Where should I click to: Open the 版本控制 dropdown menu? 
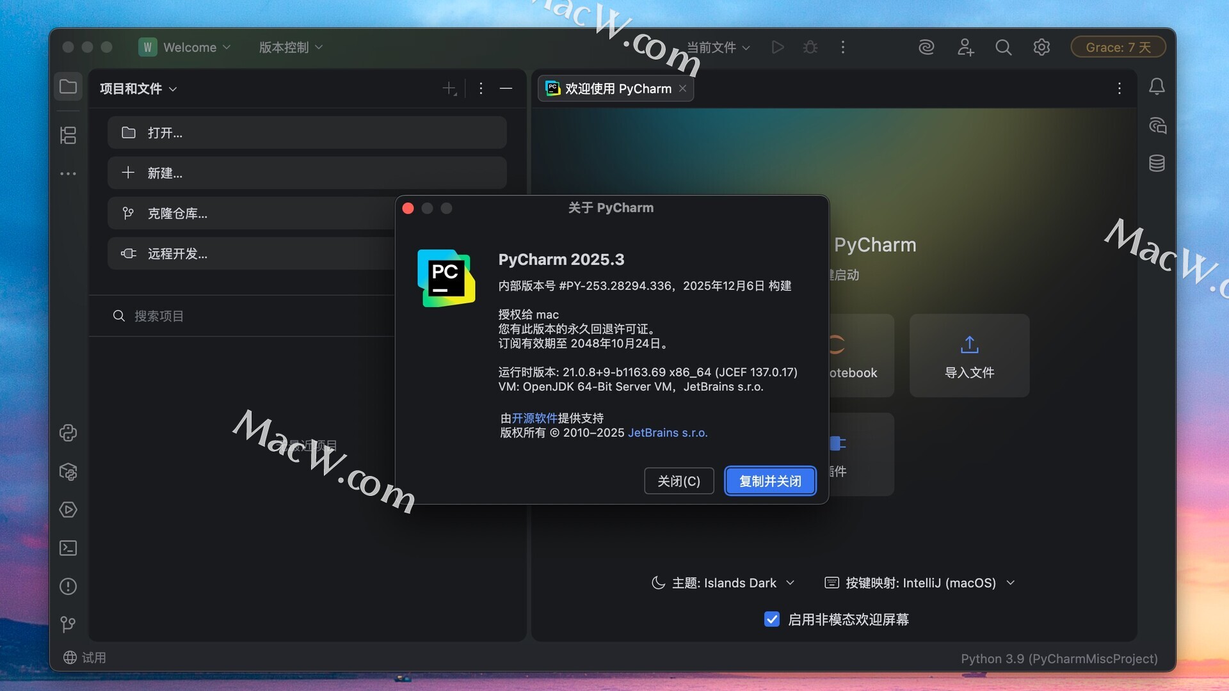291,47
